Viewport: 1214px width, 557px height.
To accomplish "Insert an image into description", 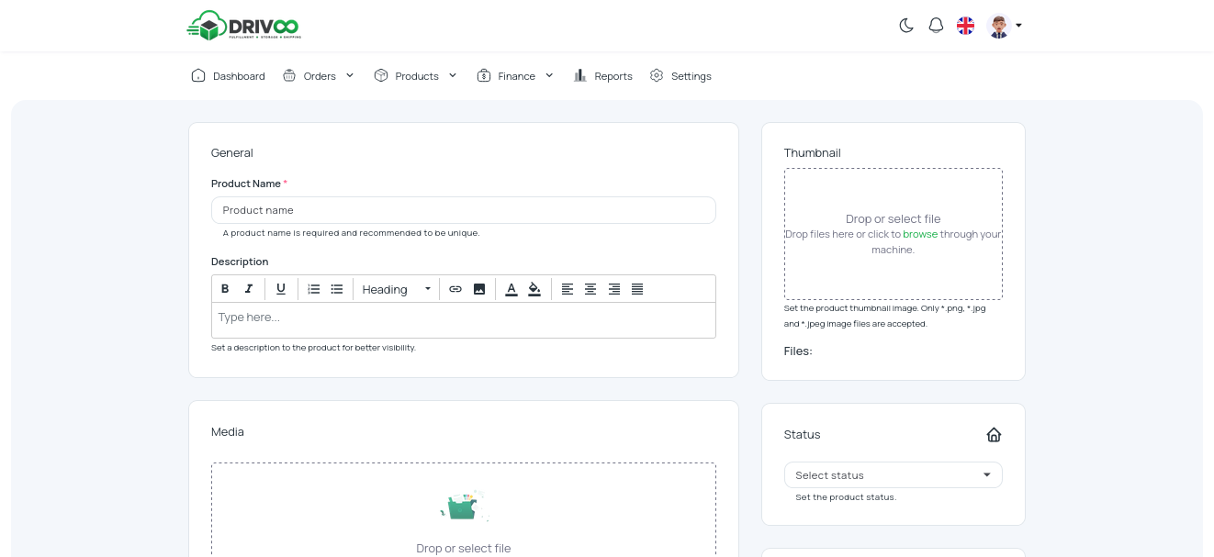I will tap(479, 289).
